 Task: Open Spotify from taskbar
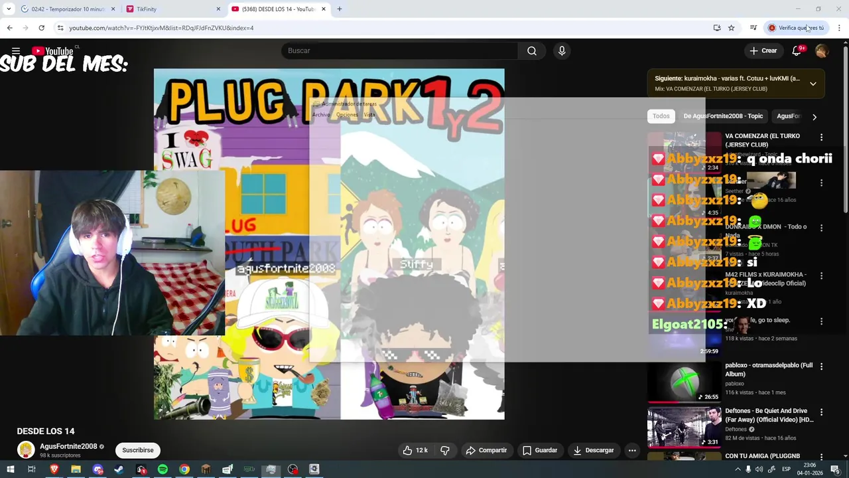pos(163,469)
